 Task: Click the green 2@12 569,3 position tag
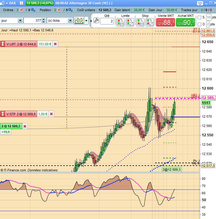(x=171, y=170)
